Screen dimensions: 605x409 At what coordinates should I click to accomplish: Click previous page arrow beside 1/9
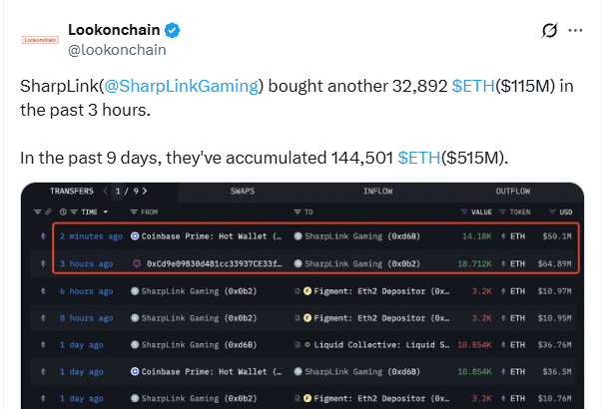click(x=106, y=191)
